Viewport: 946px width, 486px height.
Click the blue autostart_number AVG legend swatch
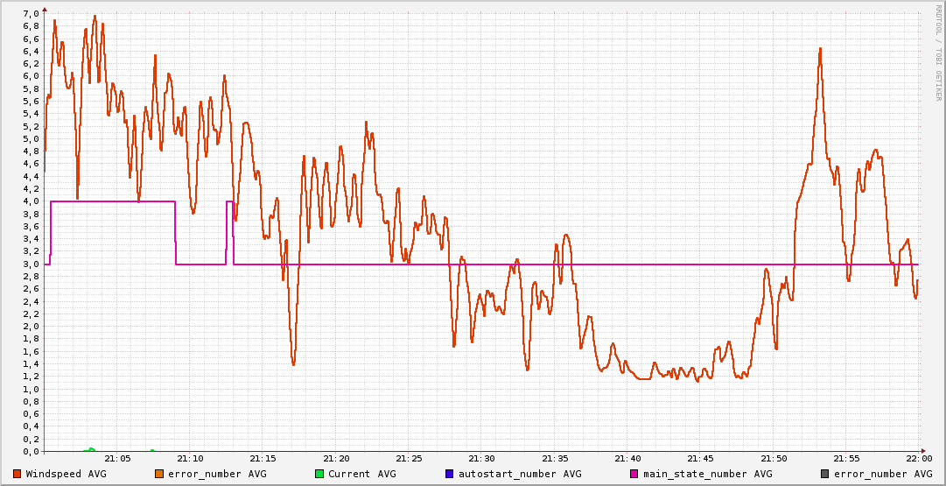(449, 474)
